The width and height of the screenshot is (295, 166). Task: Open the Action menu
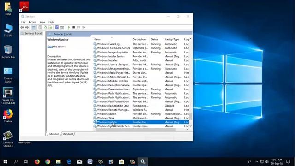coord(32,22)
